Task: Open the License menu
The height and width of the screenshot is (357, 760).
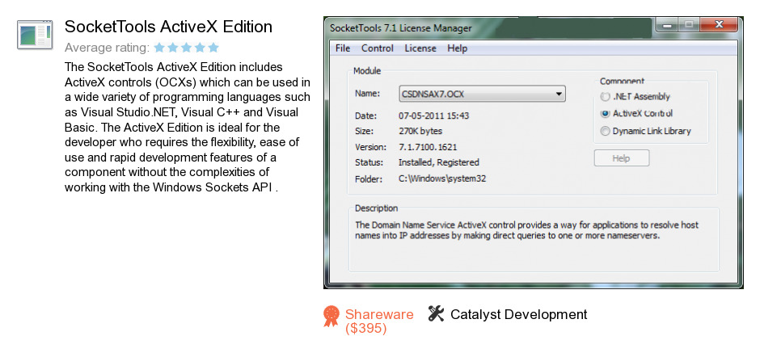Action: point(420,48)
